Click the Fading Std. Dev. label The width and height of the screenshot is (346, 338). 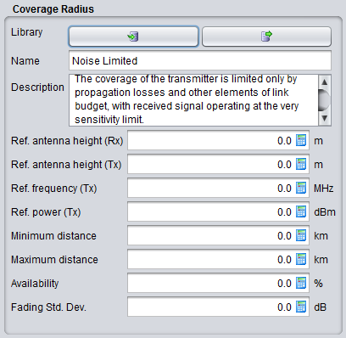pyautogui.click(x=48, y=307)
